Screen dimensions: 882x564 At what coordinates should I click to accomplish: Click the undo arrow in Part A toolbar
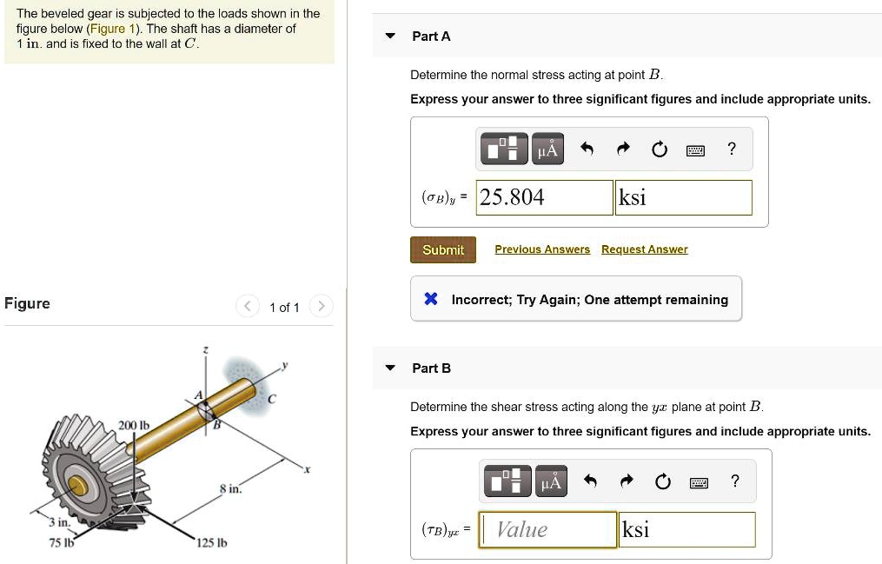coord(587,148)
